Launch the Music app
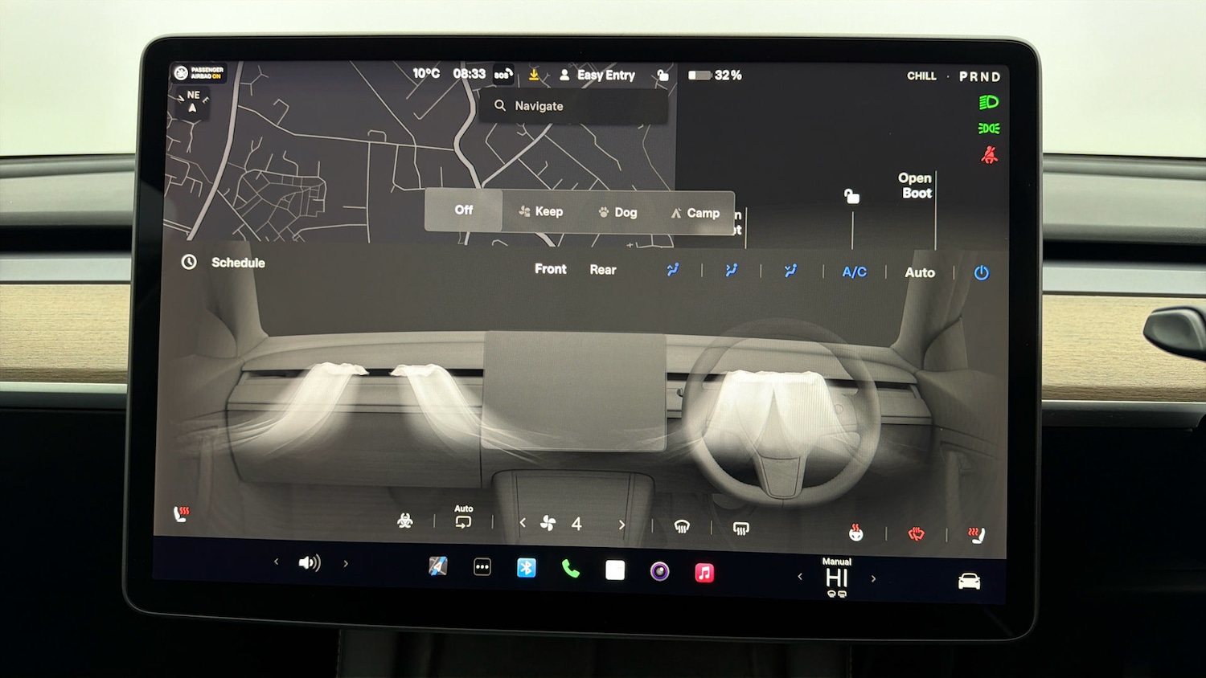 [704, 573]
